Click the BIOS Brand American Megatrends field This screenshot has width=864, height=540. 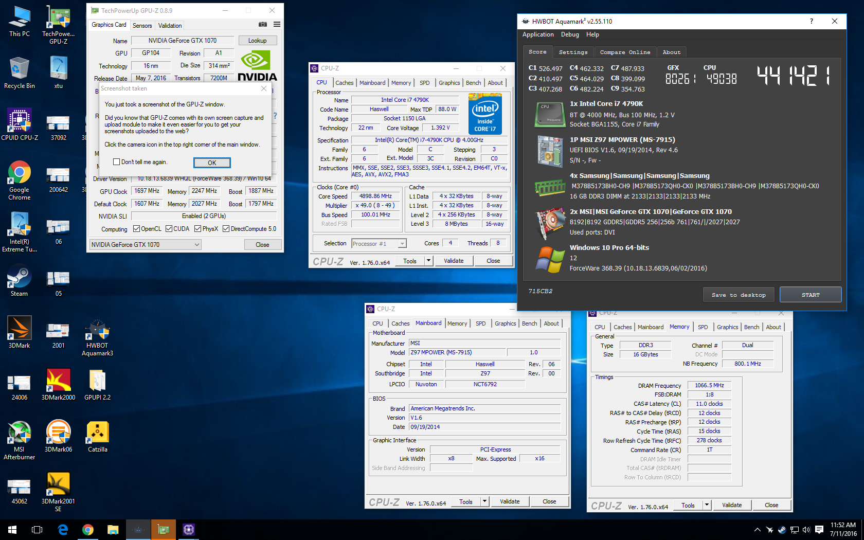[x=484, y=408]
